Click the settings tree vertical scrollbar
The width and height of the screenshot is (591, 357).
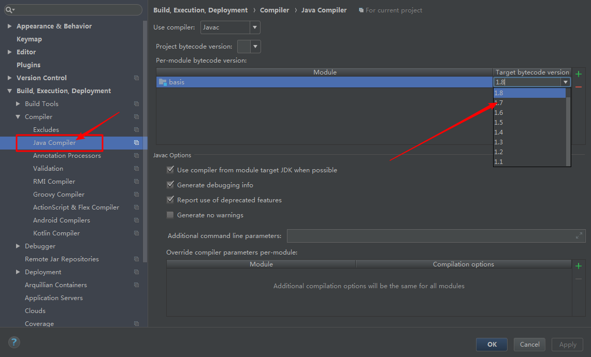145,141
